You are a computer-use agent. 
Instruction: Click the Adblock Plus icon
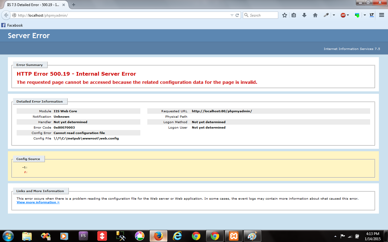pos(343,15)
